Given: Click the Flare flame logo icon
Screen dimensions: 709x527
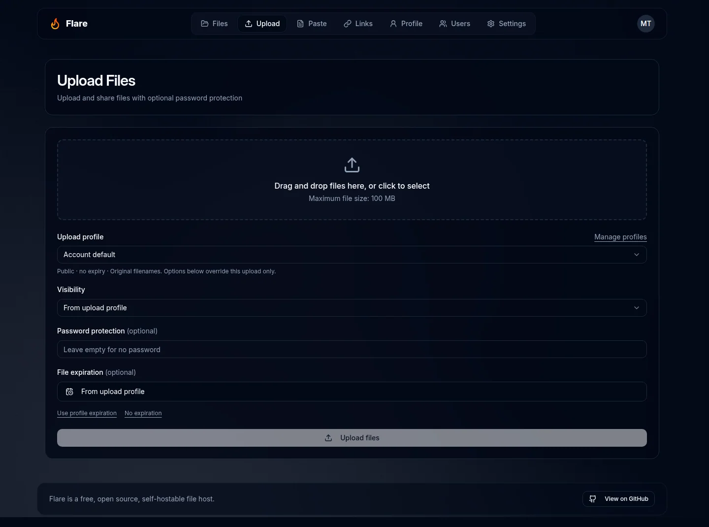Looking at the screenshot, I should click(x=55, y=24).
